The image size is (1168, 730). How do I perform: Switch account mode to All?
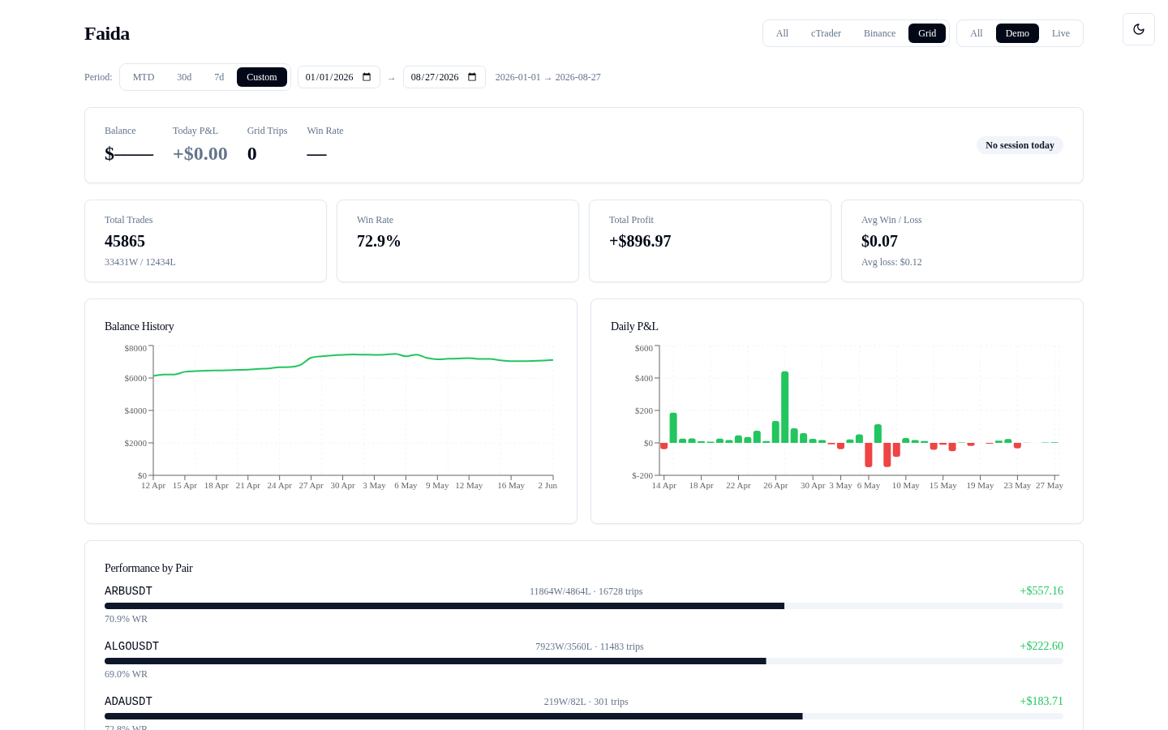pos(977,33)
